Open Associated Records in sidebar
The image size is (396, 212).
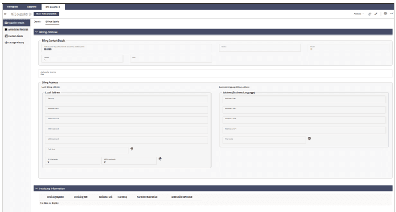(x=17, y=29)
